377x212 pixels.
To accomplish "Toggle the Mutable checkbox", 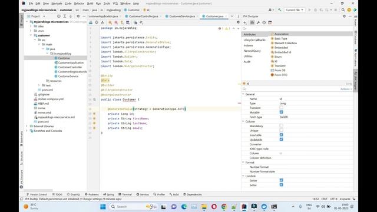I will [x=282, y=112].
